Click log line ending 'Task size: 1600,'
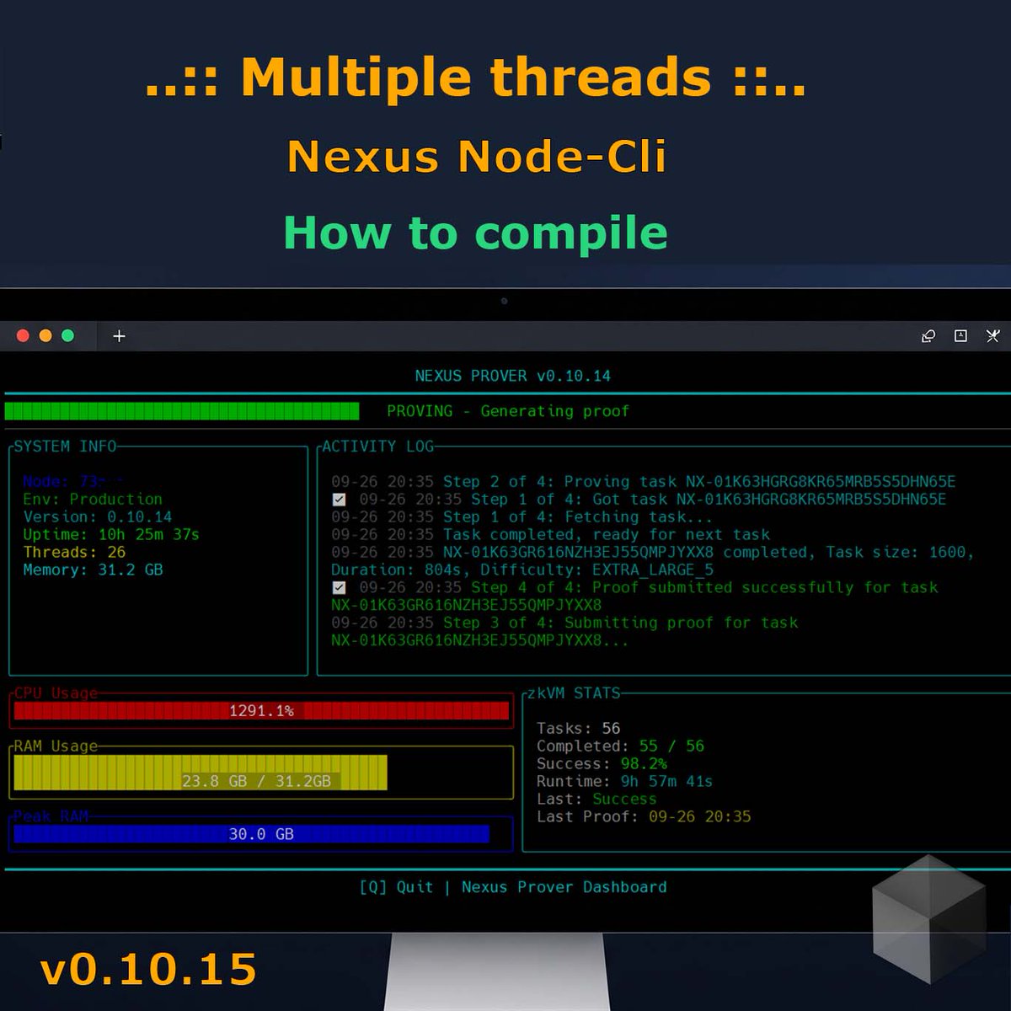This screenshot has width=1011, height=1011. point(653,553)
